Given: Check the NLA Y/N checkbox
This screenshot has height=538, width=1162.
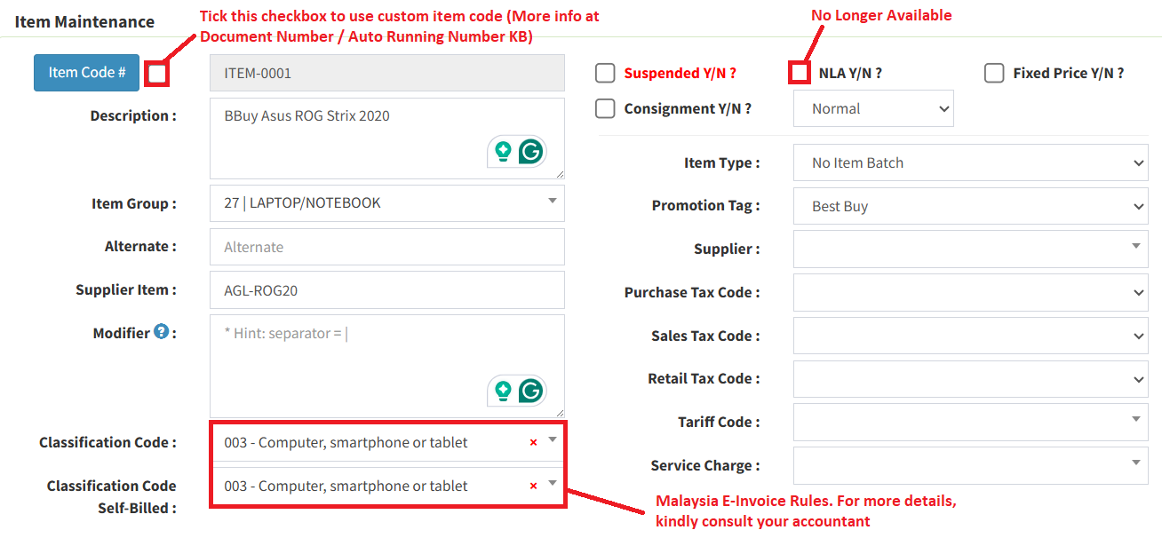Looking at the screenshot, I should click(800, 73).
